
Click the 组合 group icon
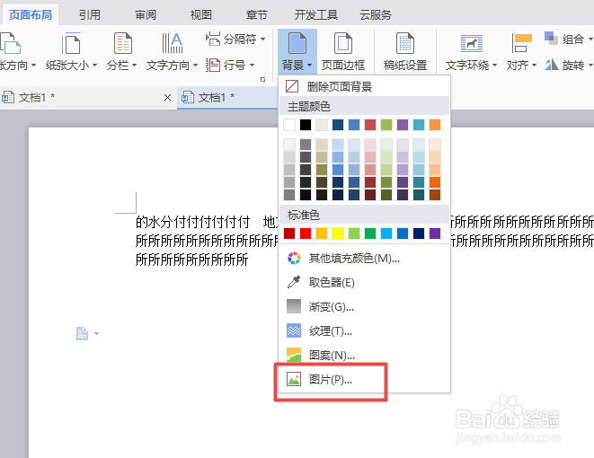551,38
